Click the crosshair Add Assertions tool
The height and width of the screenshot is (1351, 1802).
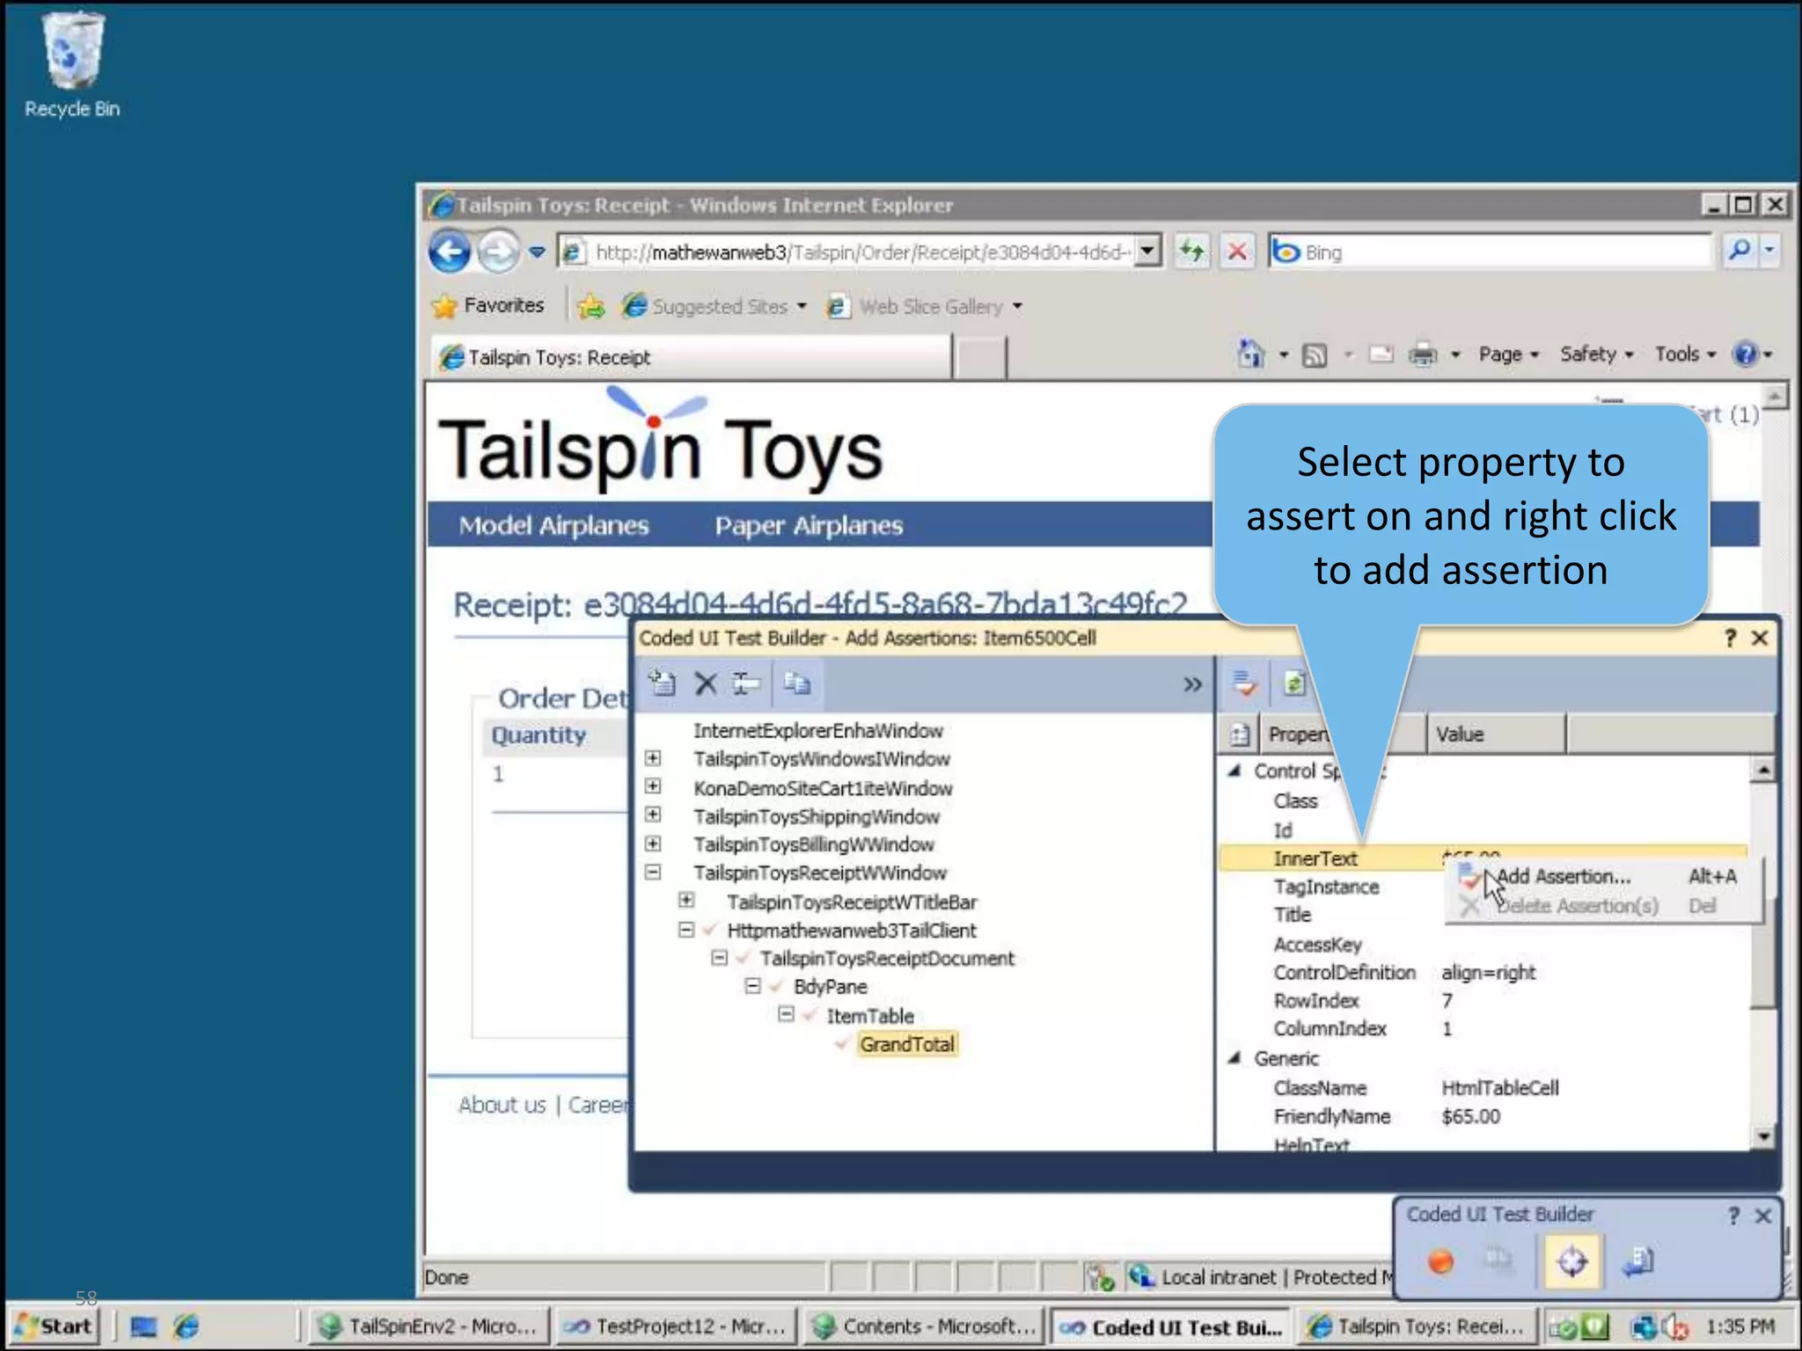pos(1571,1262)
